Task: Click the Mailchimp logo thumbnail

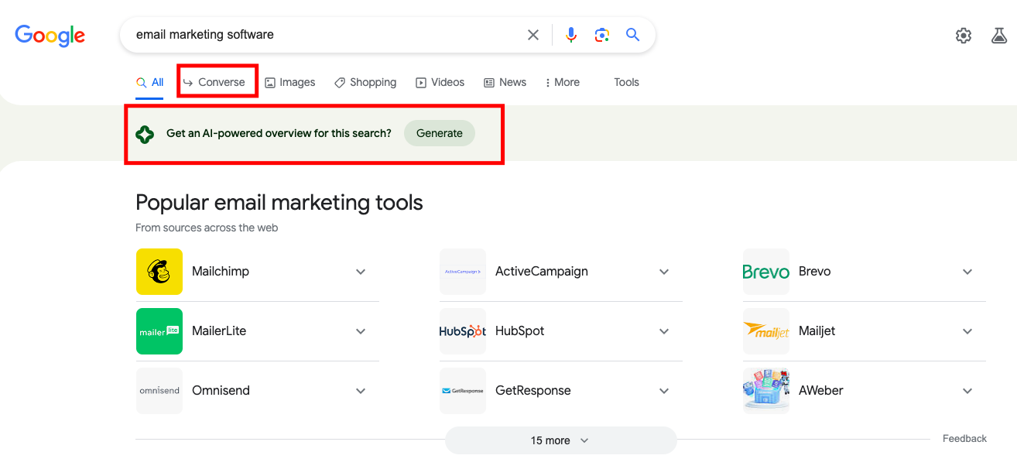Action: pyautogui.click(x=159, y=272)
